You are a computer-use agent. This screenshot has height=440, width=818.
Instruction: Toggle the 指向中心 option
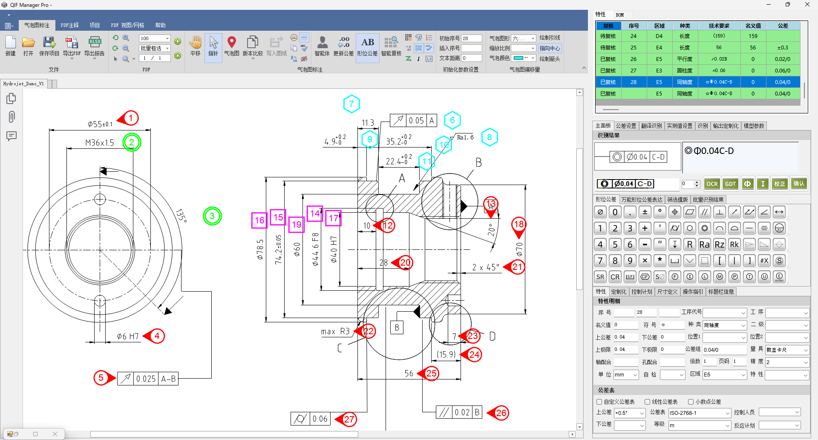click(550, 48)
